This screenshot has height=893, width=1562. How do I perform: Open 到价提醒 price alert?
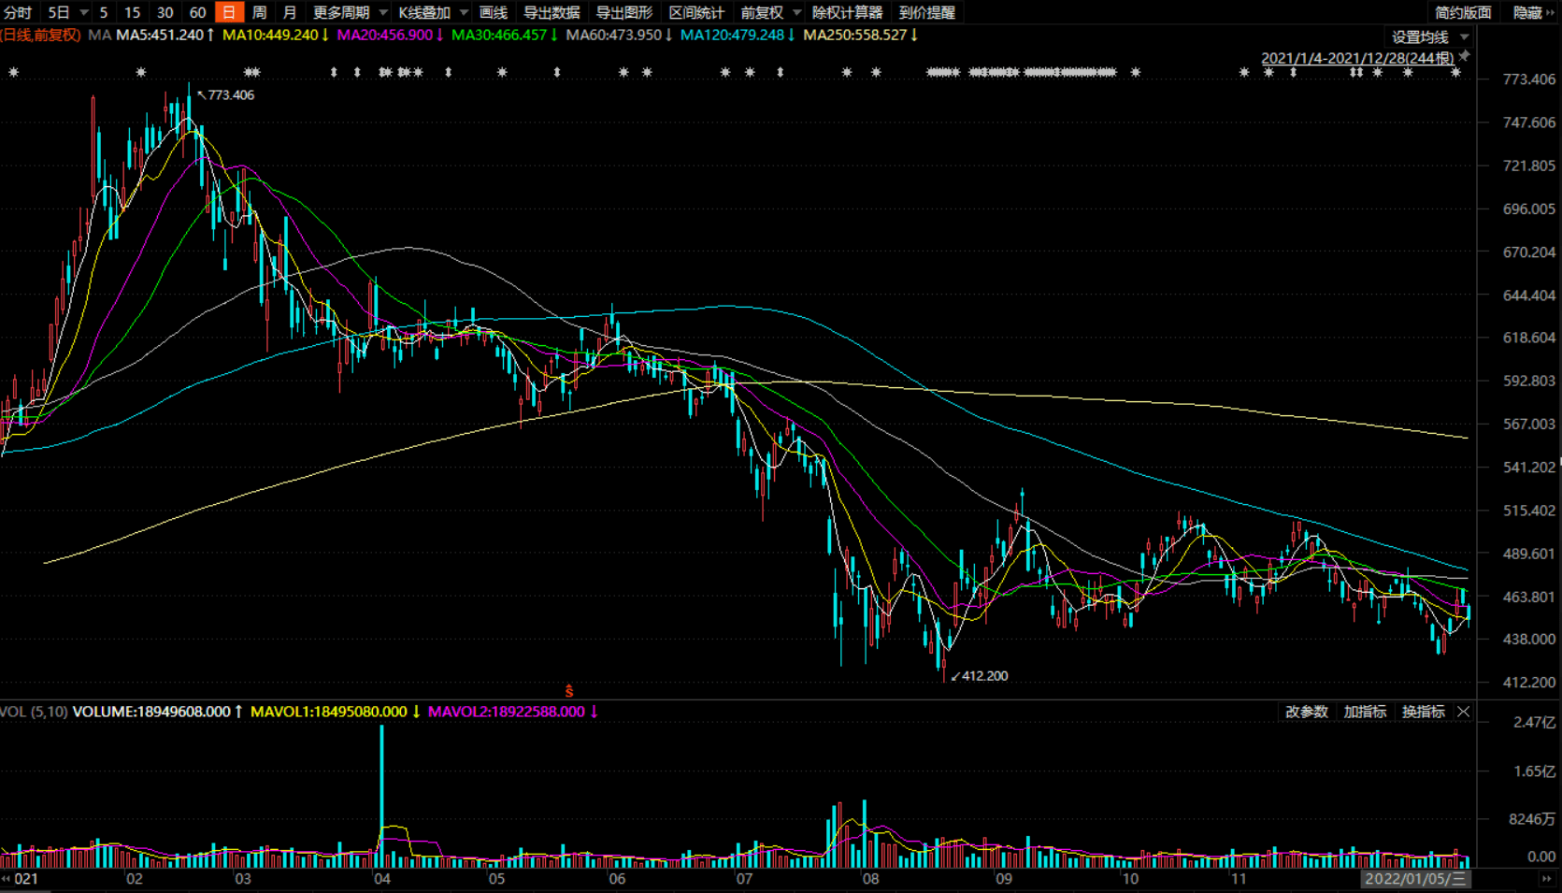[927, 12]
